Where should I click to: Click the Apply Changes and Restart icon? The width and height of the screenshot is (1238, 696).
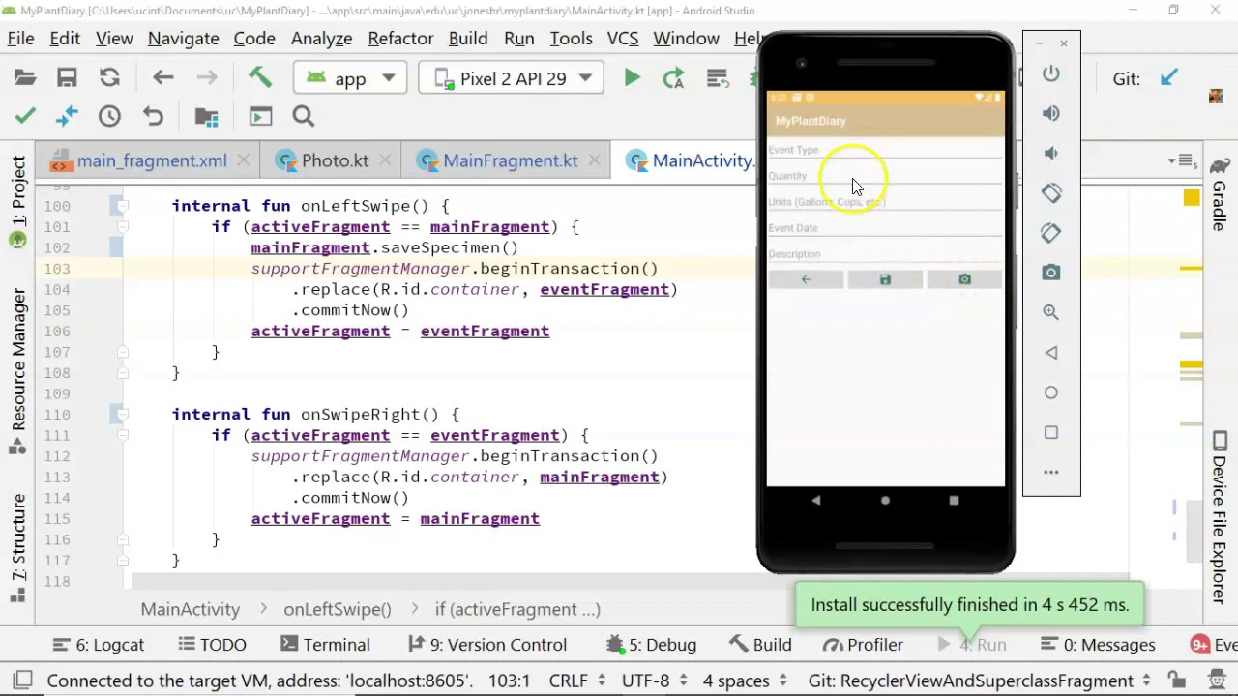(x=673, y=78)
